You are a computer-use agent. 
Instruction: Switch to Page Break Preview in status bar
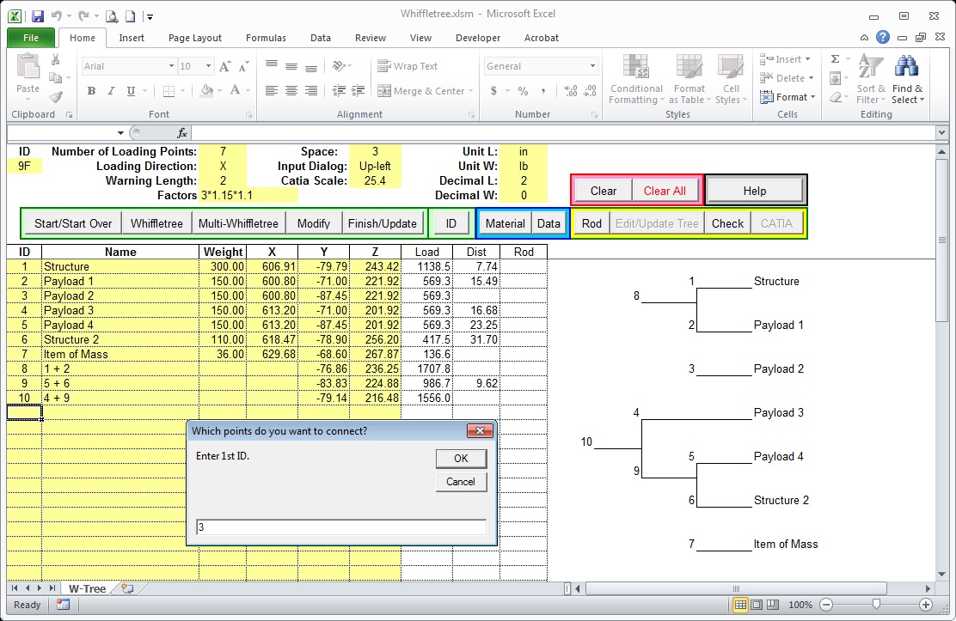[773, 605]
